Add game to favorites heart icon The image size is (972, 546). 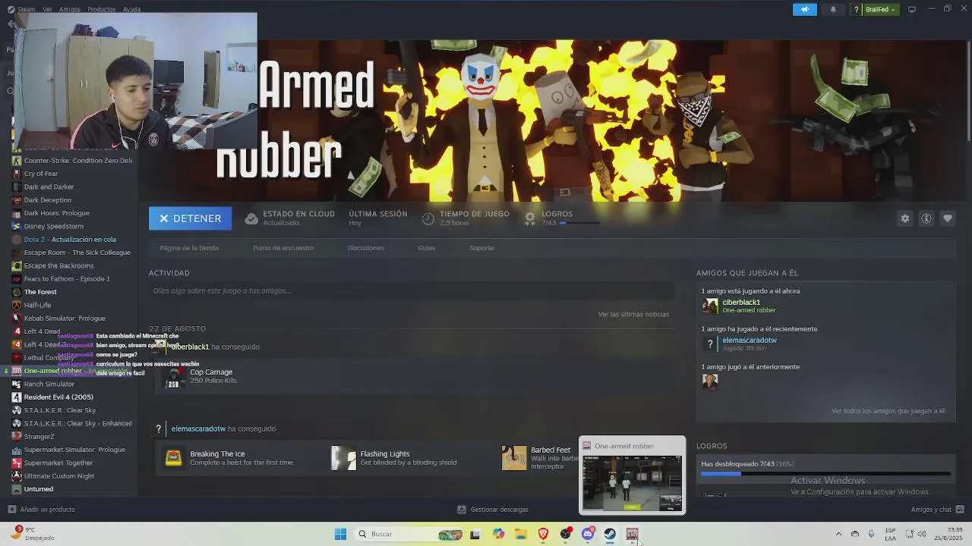[948, 218]
